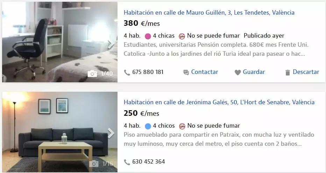Image resolution: width=326 pixels, height=173 pixels.
Task: Click phone number 630 452 364
Action: tap(148, 161)
